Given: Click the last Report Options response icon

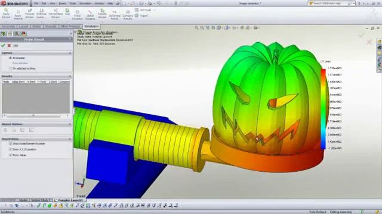Looking at the screenshot, I should (x=32, y=130).
